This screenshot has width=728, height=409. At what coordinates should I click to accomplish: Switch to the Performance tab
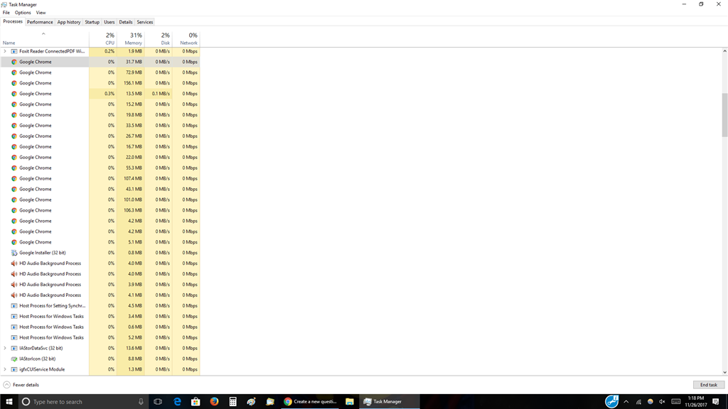(40, 22)
